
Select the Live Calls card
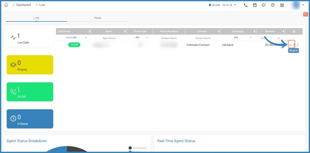[30, 38]
